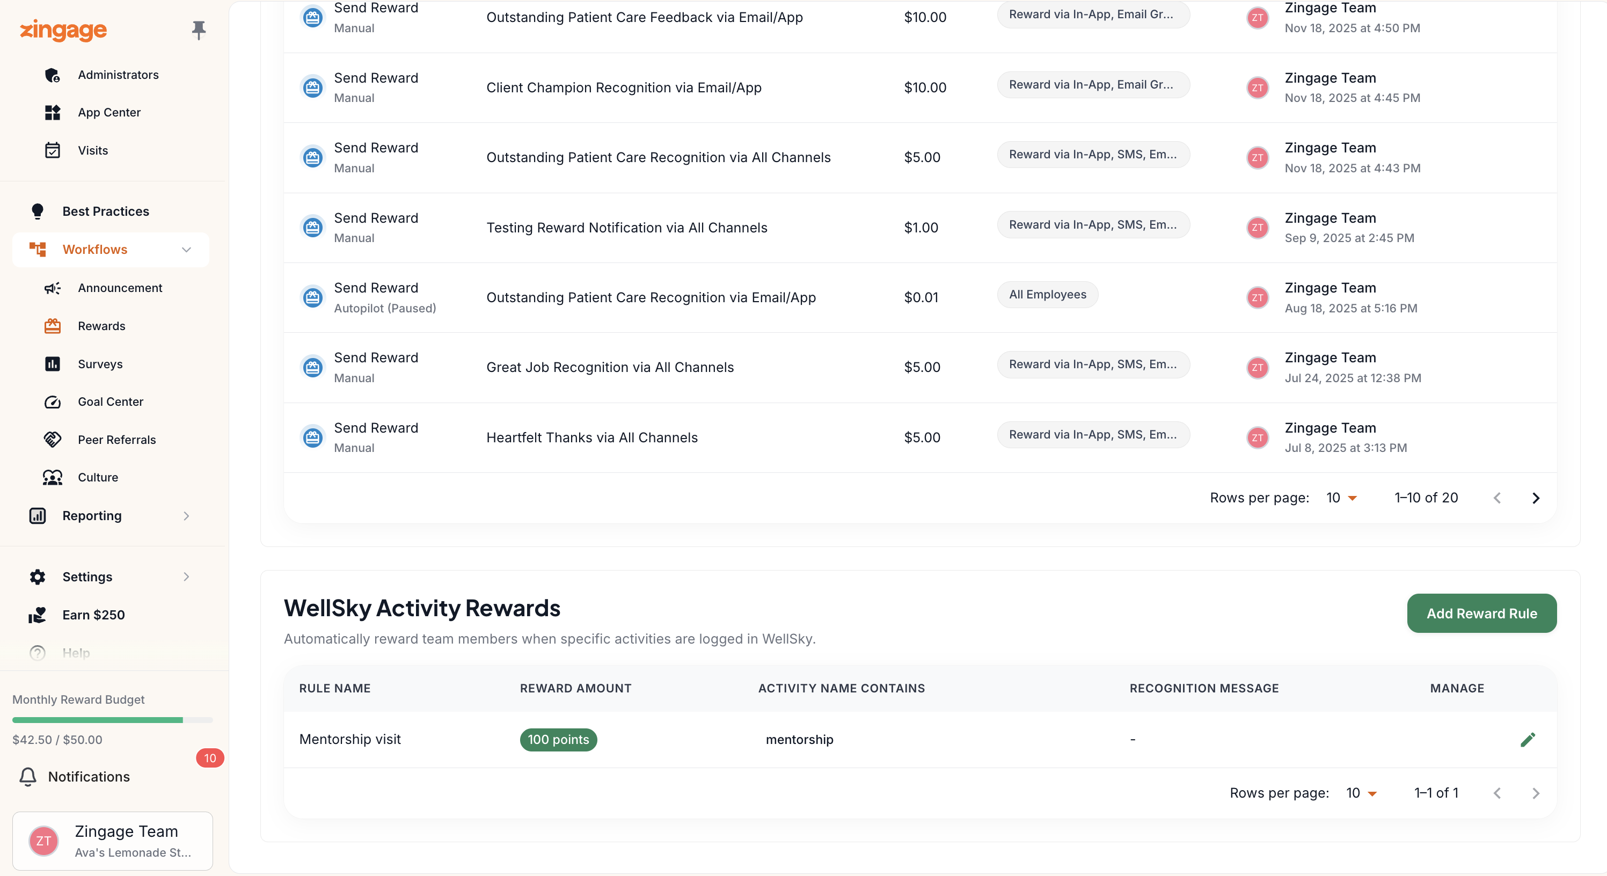Viewport: 1607px width, 876px height.
Task: Click audience chip in Great Job Recognition row
Action: tap(1093, 364)
